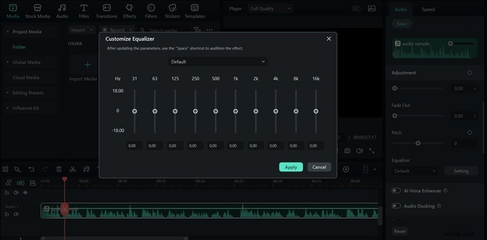This screenshot has width=487, height=240.
Task: Redo the last action
Action: click(45, 169)
